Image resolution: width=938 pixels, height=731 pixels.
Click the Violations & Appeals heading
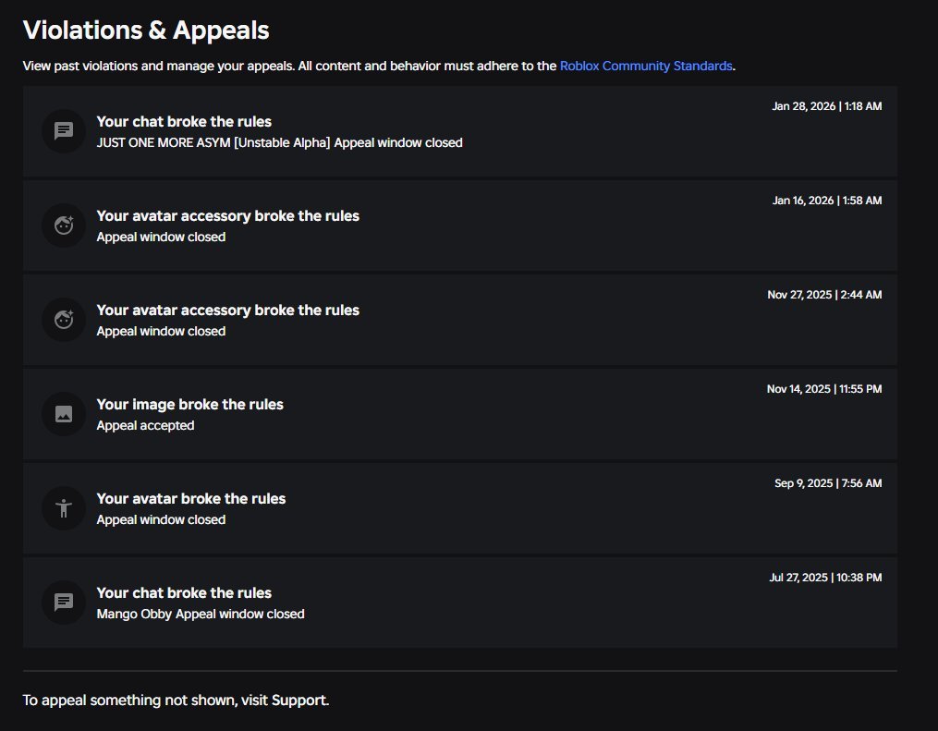(x=146, y=30)
